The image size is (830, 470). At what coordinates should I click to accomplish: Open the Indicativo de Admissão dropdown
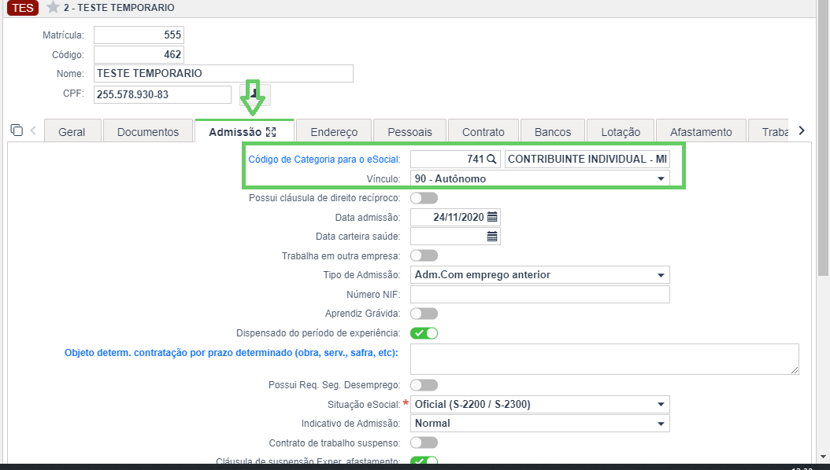(x=540, y=424)
